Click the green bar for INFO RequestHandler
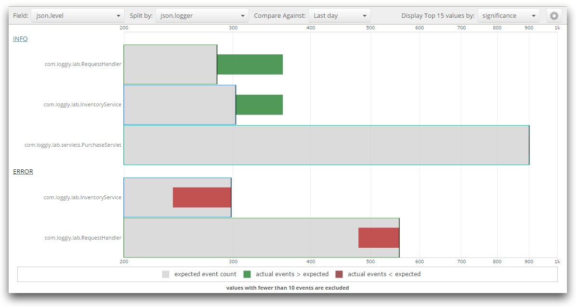This screenshot has height=307, width=578. click(x=250, y=64)
